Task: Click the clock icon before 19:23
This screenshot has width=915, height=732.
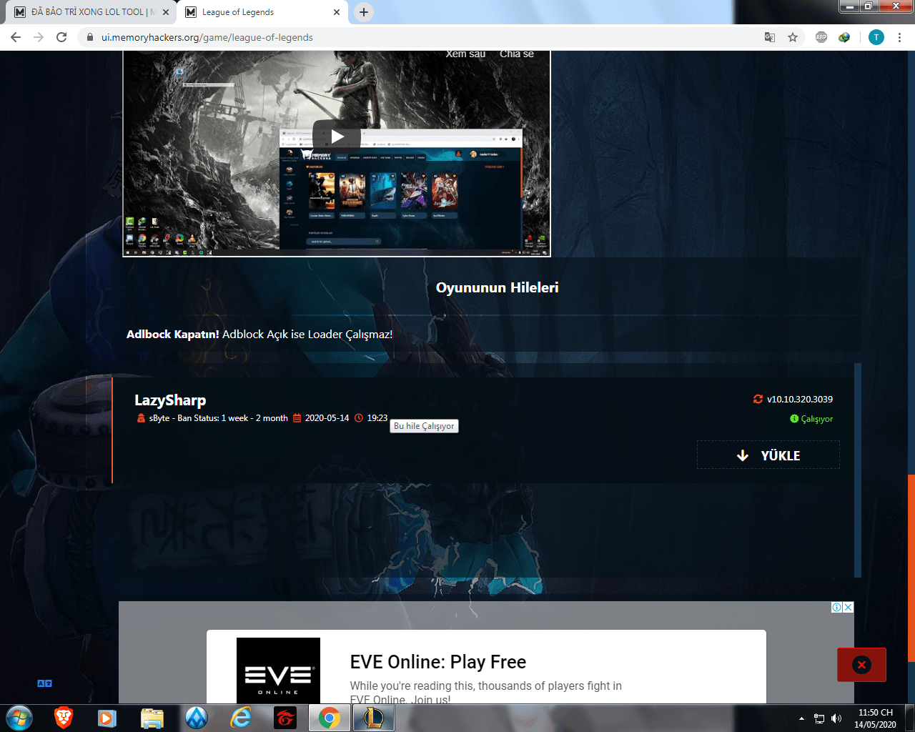Action: coord(359,418)
